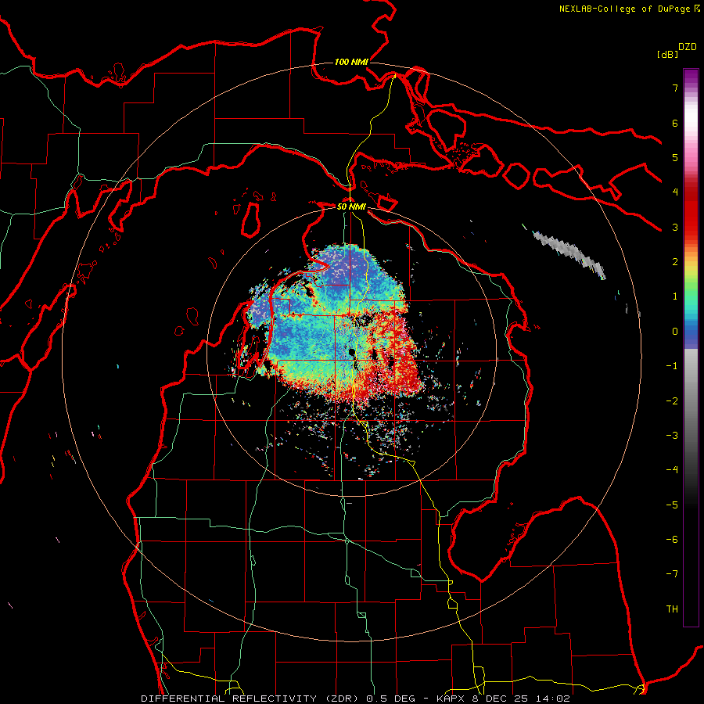Click the [dB] units label
Image resolution: width=704 pixels, height=704 pixels.
(x=667, y=54)
